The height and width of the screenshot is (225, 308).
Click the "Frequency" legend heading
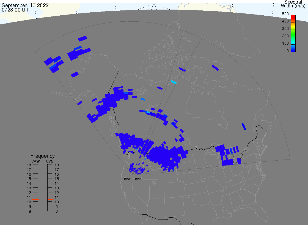click(x=43, y=156)
